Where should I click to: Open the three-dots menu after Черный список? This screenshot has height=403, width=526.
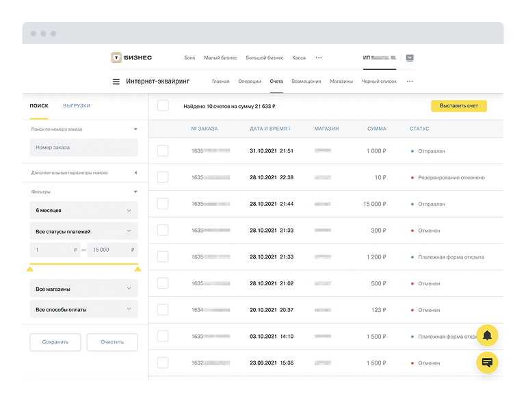pyautogui.click(x=410, y=81)
